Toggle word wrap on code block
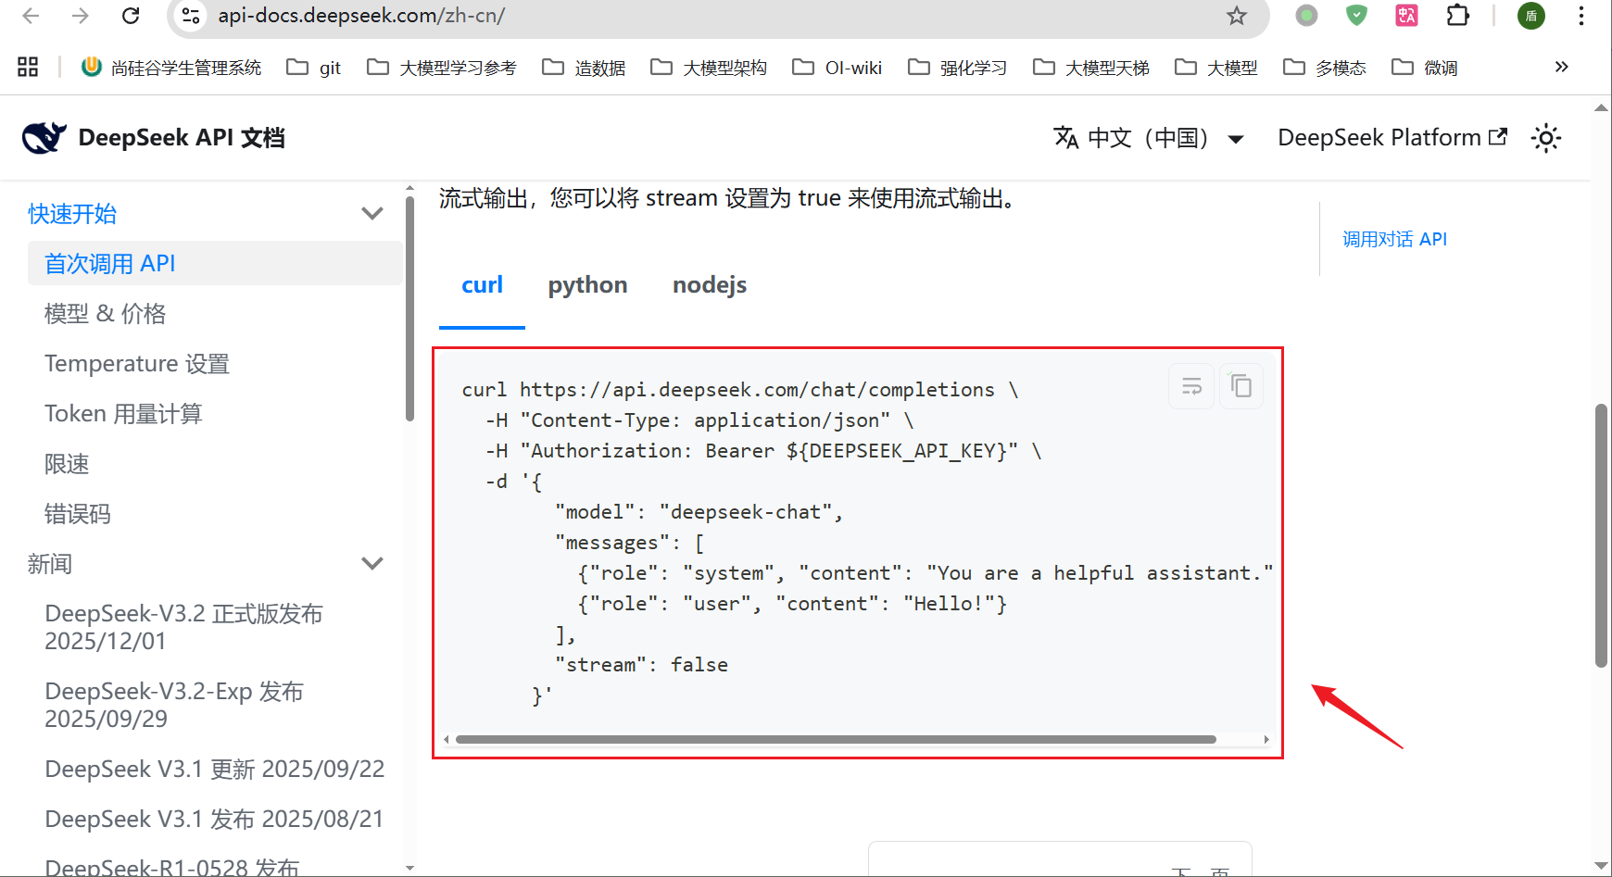 [1191, 385]
